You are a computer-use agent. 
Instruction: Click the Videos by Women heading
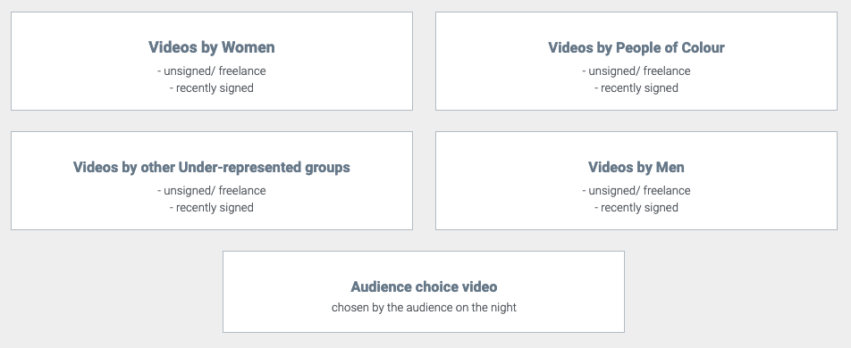pyautogui.click(x=212, y=47)
